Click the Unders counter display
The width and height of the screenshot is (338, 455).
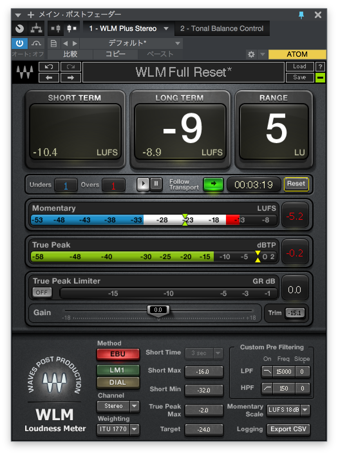(x=66, y=185)
